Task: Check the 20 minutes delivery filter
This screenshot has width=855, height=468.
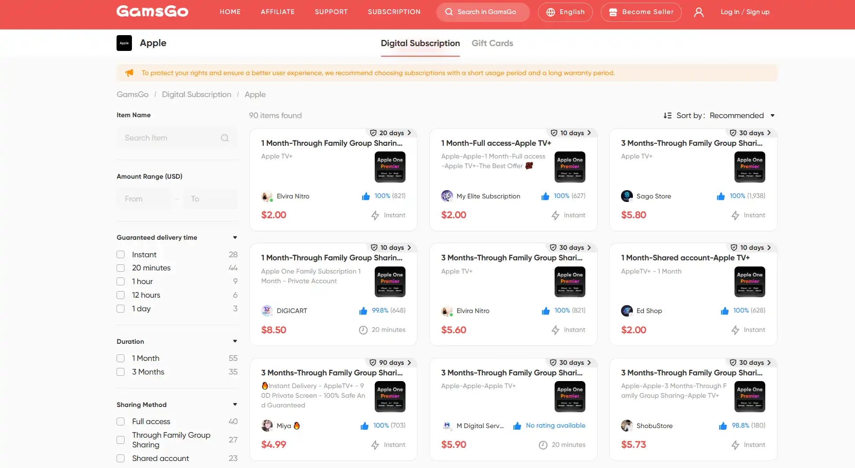Action: pyautogui.click(x=121, y=268)
